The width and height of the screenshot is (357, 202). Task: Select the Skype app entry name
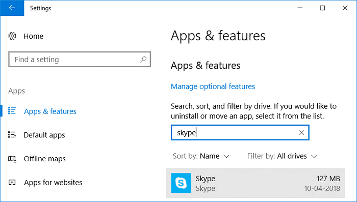click(x=206, y=179)
